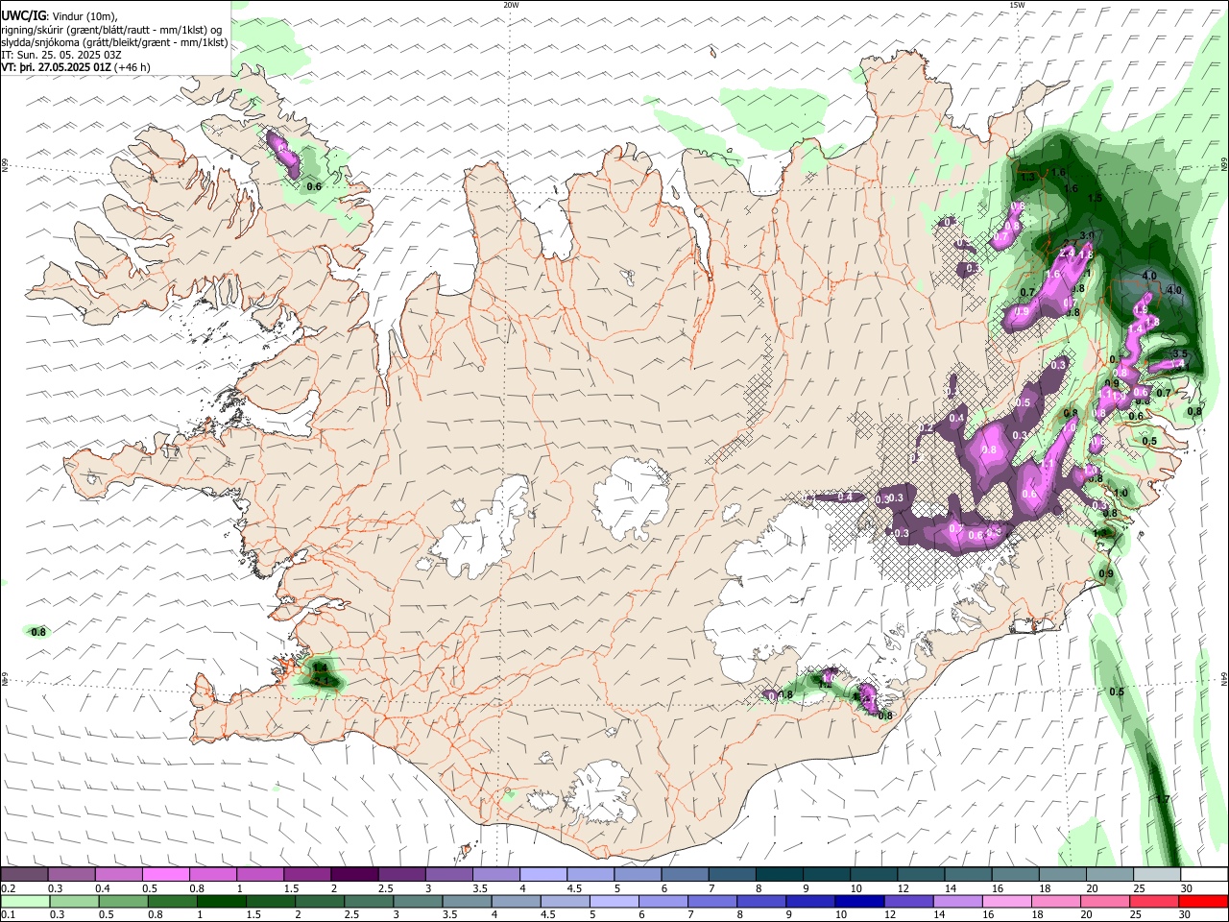The height and width of the screenshot is (922, 1229).
Task: Click the '0.6' precipitation value in the Westfjords
Action: 313,186
